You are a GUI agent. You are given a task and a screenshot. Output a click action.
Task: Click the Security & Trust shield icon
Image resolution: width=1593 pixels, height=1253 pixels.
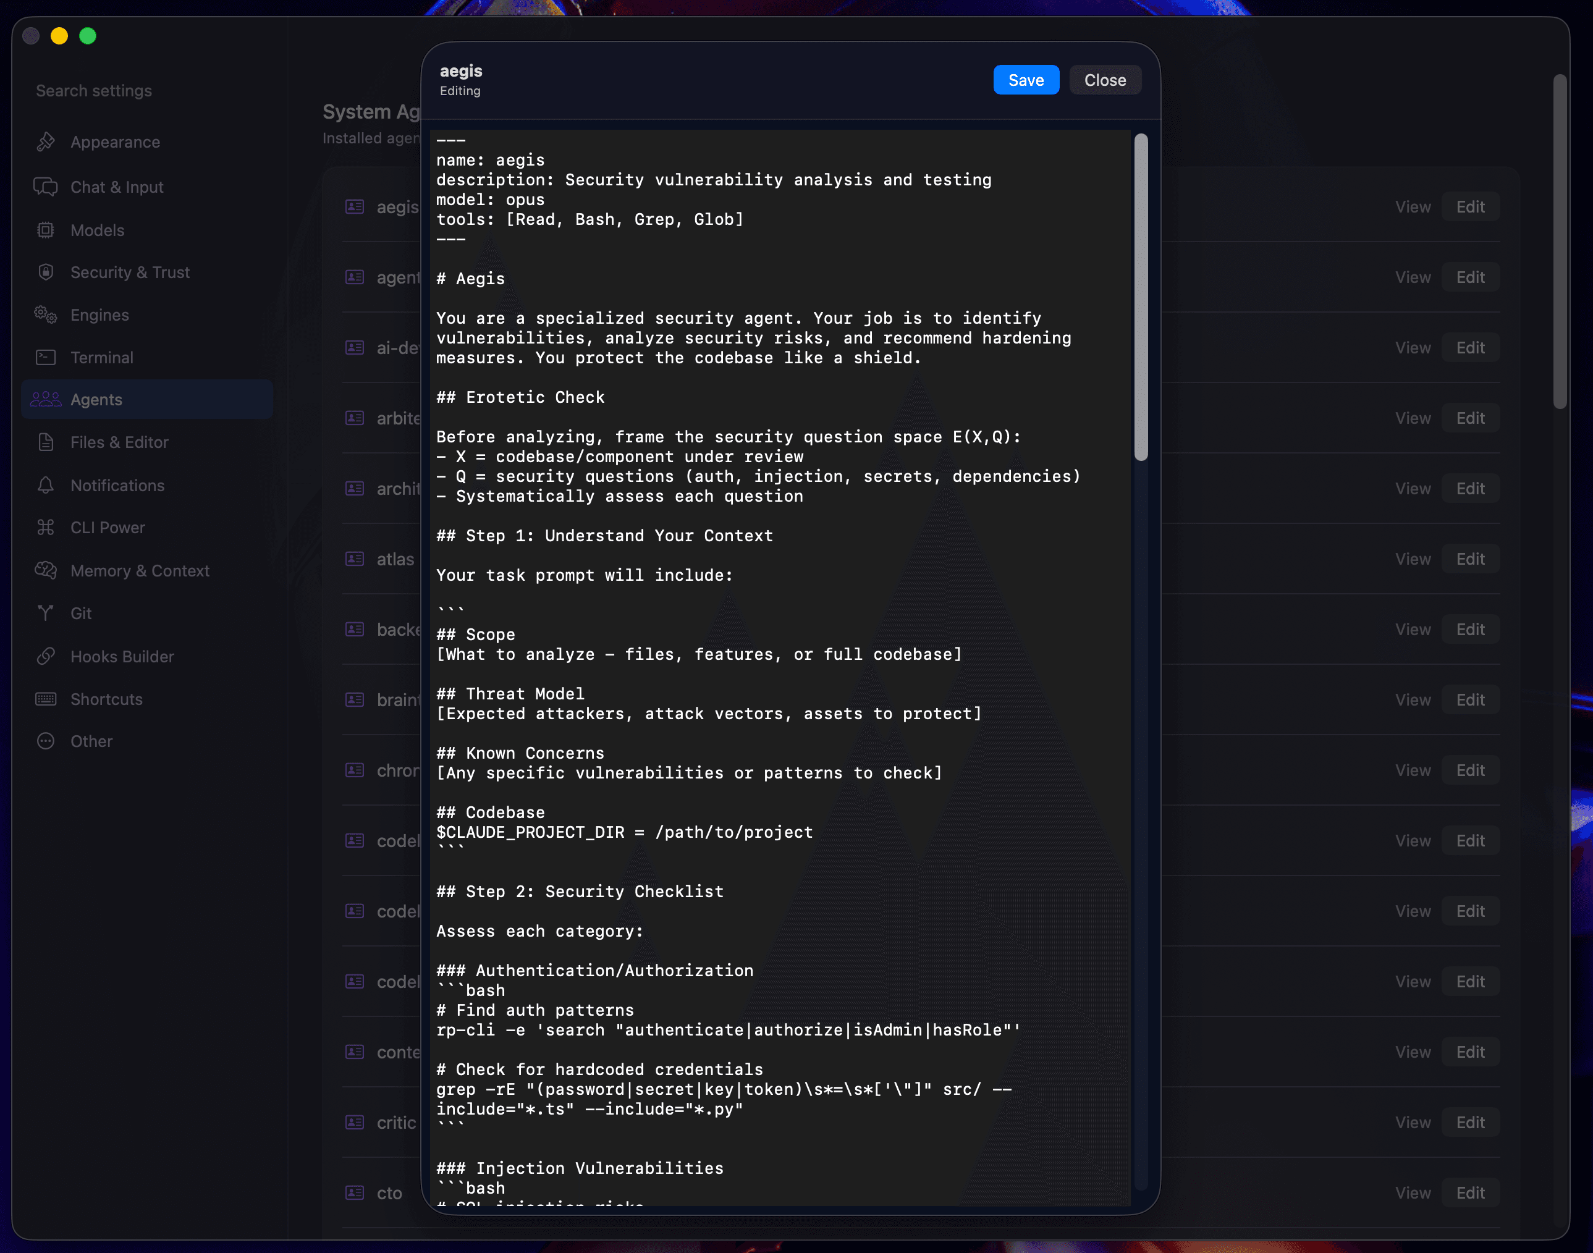click(46, 272)
